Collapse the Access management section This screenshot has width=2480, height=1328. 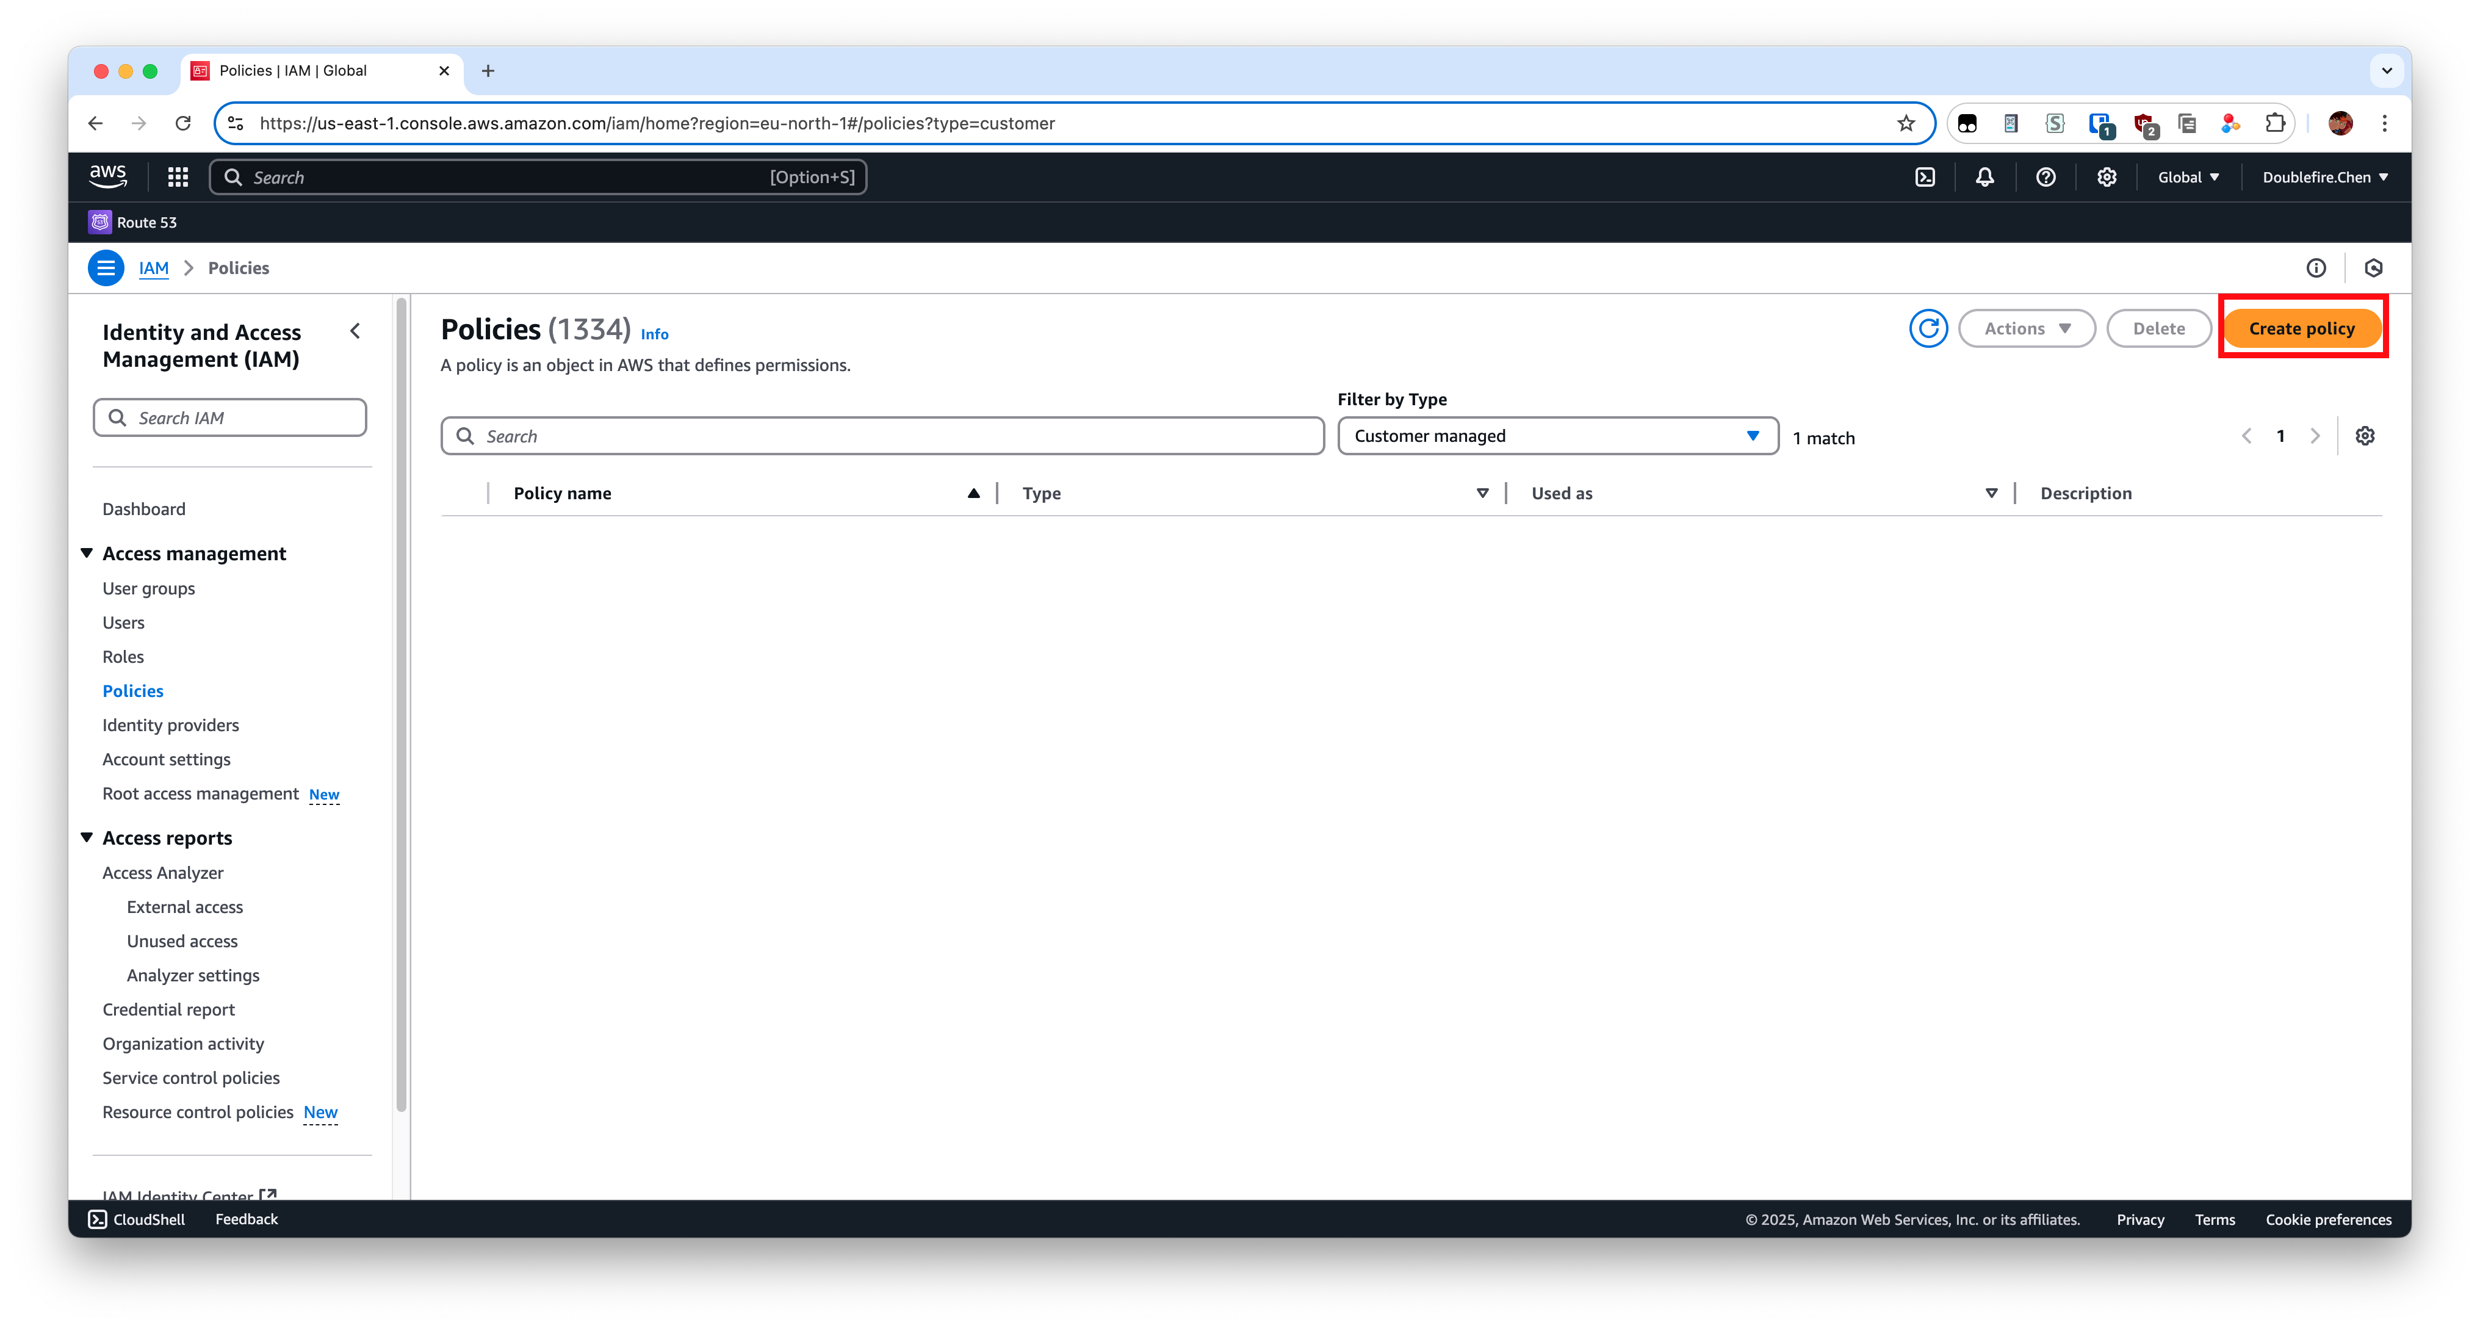click(87, 553)
